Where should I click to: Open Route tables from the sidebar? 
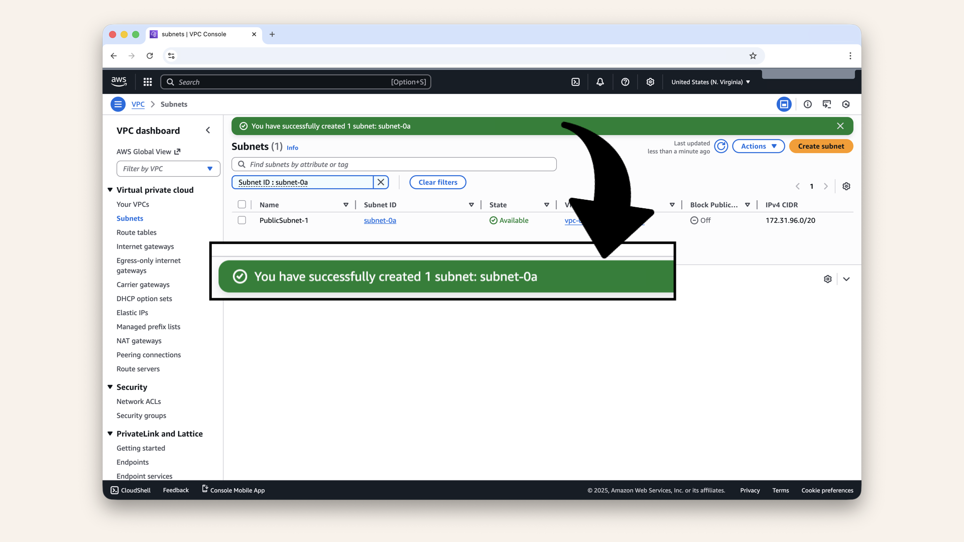click(x=136, y=232)
